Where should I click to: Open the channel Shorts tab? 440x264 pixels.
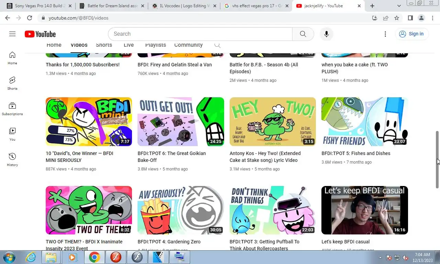tap(104, 45)
